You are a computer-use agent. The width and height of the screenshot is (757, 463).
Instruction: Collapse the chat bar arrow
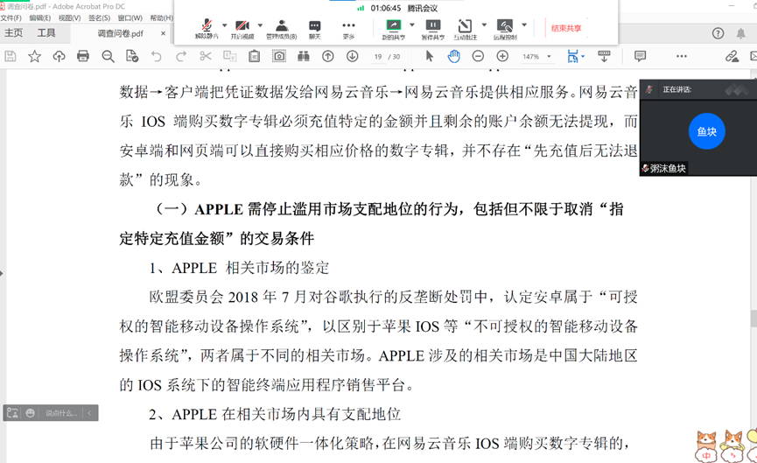90,413
